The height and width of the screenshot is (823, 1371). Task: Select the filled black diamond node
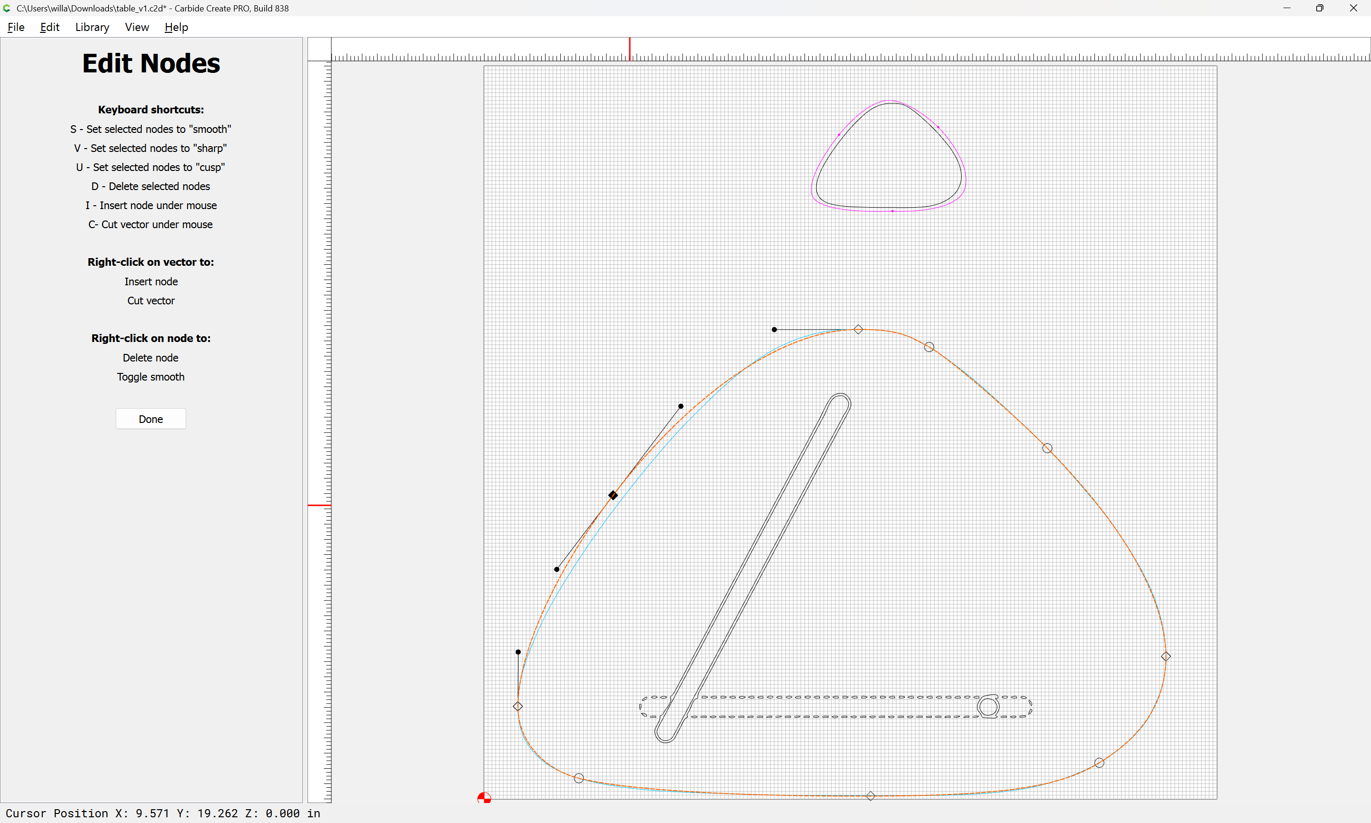[x=613, y=495]
